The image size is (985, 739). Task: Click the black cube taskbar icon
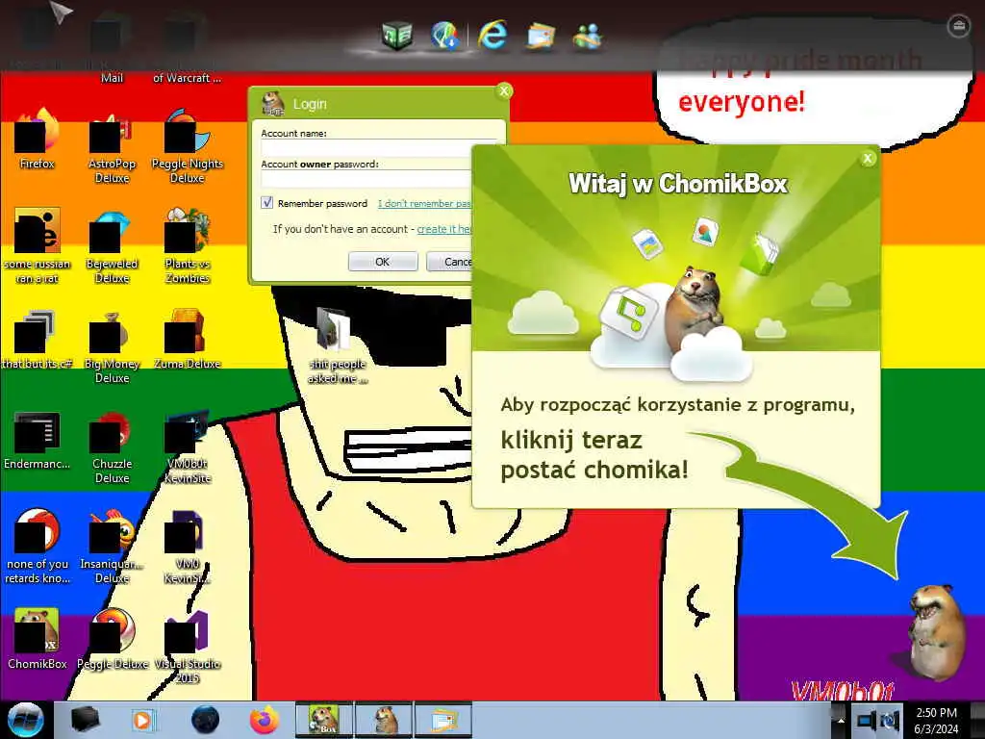click(x=85, y=720)
